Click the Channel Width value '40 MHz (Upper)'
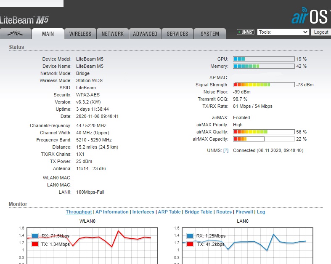This screenshot has height=264, width=331. click(x=93, y=133)
